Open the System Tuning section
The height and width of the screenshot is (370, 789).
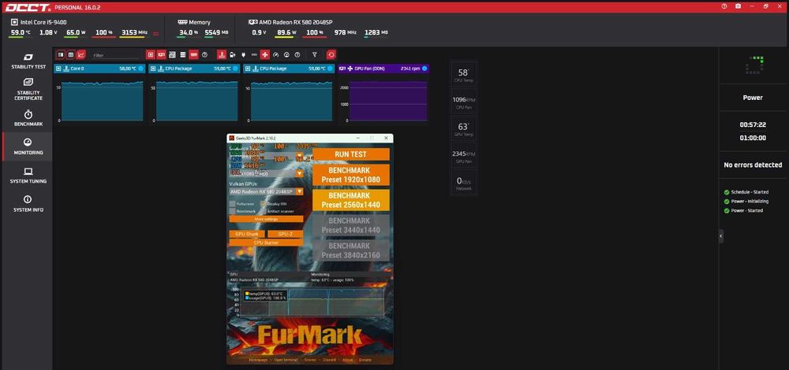coord(28,176)
